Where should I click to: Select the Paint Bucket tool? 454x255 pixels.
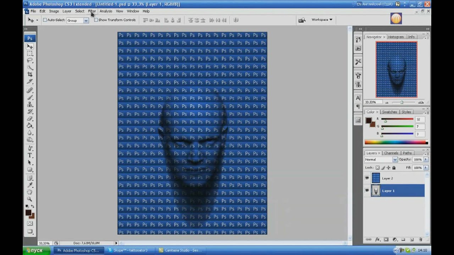click(30, 126)
